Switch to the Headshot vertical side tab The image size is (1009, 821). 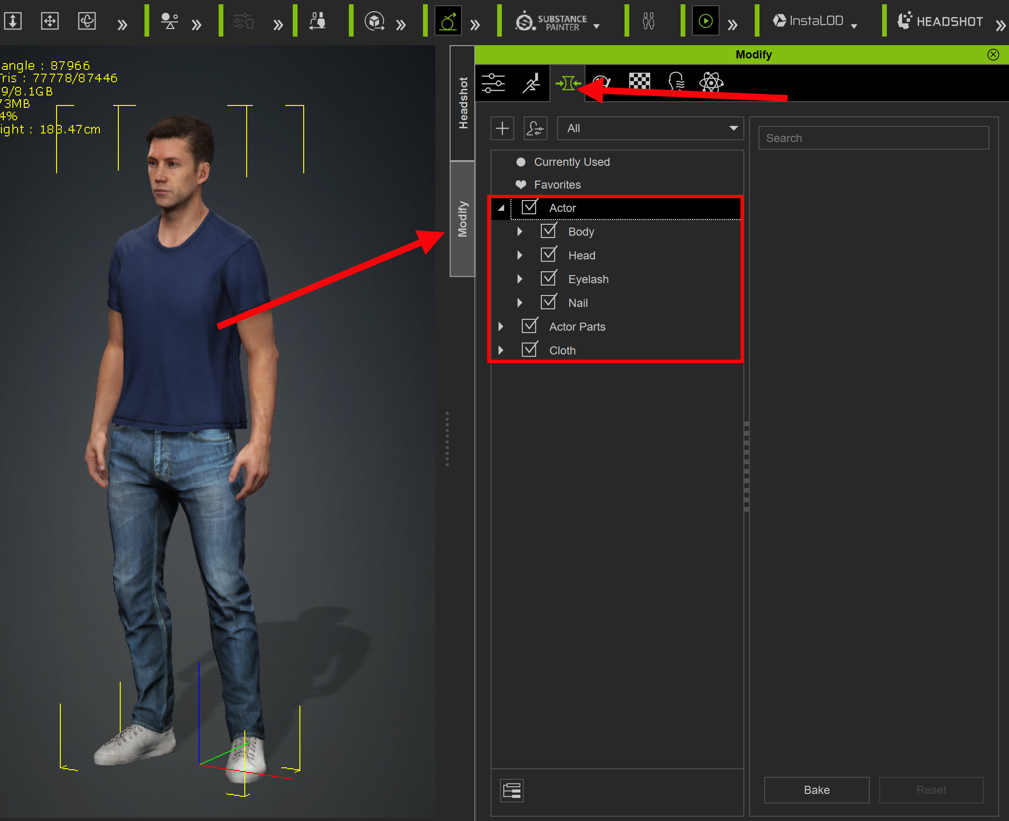point(462,103)
